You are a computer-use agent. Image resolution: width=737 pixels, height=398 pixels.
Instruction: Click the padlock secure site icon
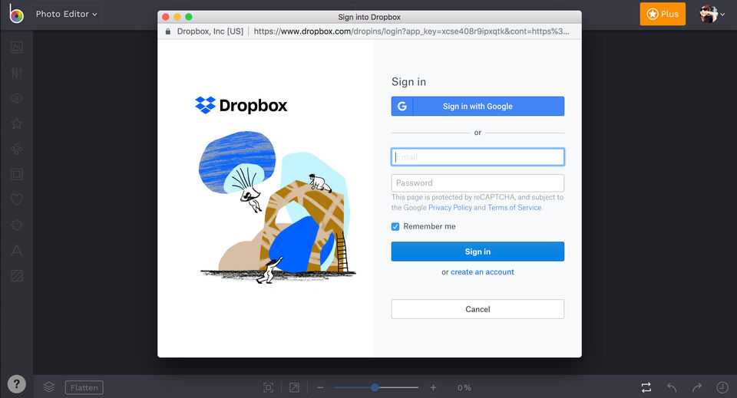(168, 31)
